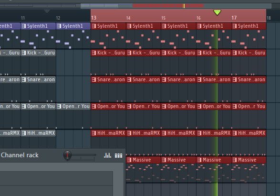Adjust the Channel rack swing knob
The width and height of the screenshot is (280, 196).
pyautogui.click(x=67, y=155)
